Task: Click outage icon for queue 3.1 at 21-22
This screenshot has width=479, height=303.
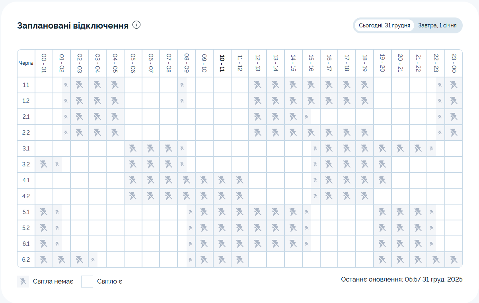Action: (418, 149)
